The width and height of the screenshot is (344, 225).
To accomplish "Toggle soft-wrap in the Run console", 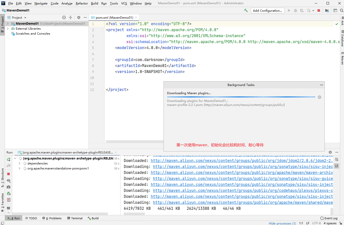I will coord(336,160).
